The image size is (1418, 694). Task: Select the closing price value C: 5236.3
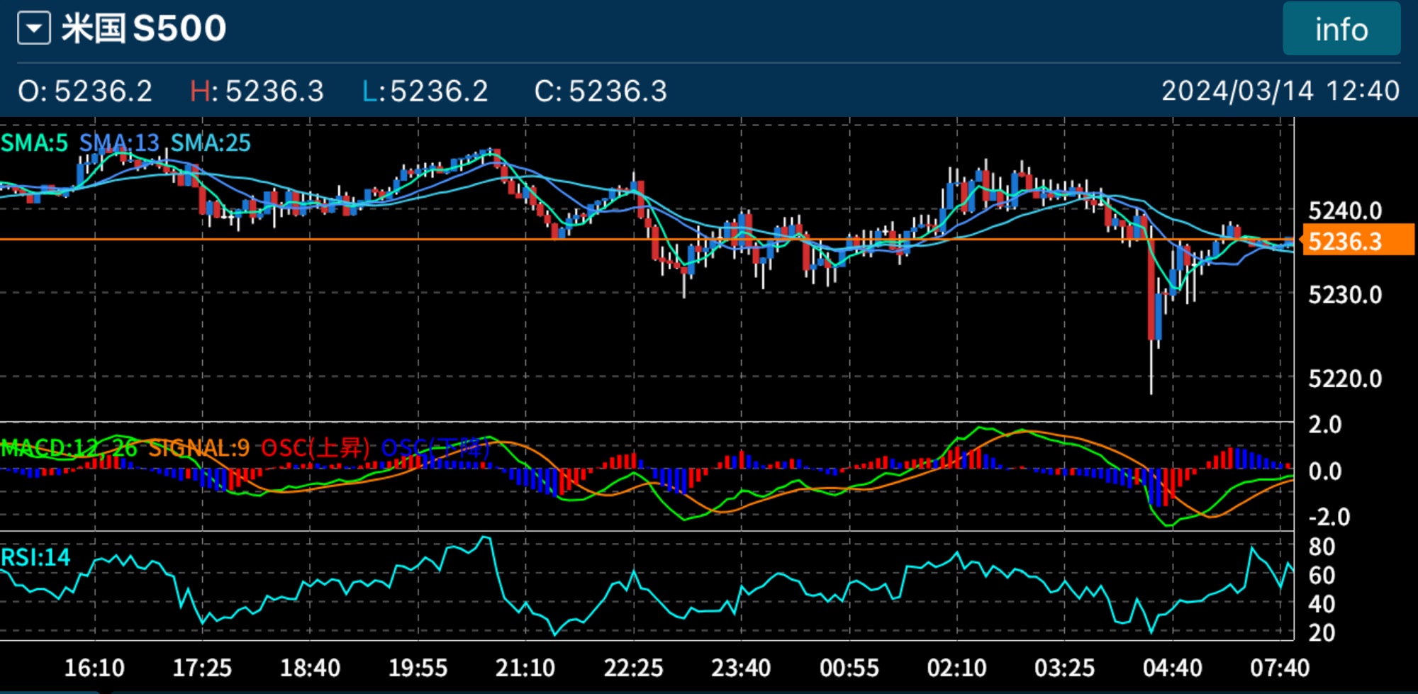[601, 91]
